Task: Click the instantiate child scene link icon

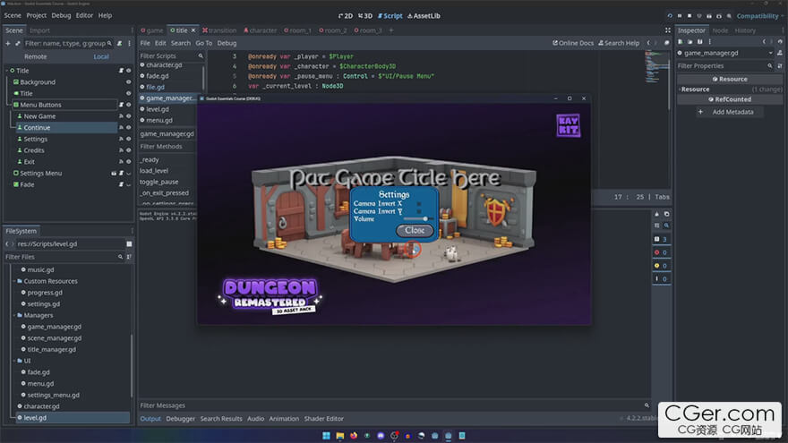Action: pos(18,44)
